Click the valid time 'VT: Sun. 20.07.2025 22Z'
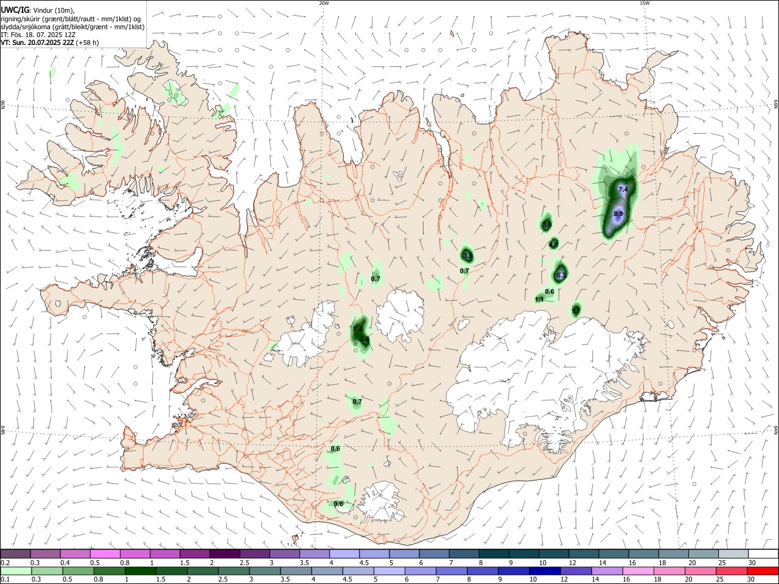779x584 pixels. pos(38,43)
